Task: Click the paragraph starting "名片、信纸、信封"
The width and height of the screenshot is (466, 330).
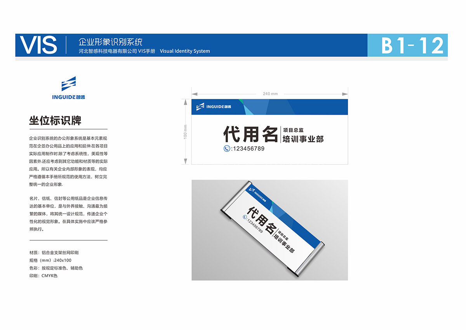Action: point(68,214)
